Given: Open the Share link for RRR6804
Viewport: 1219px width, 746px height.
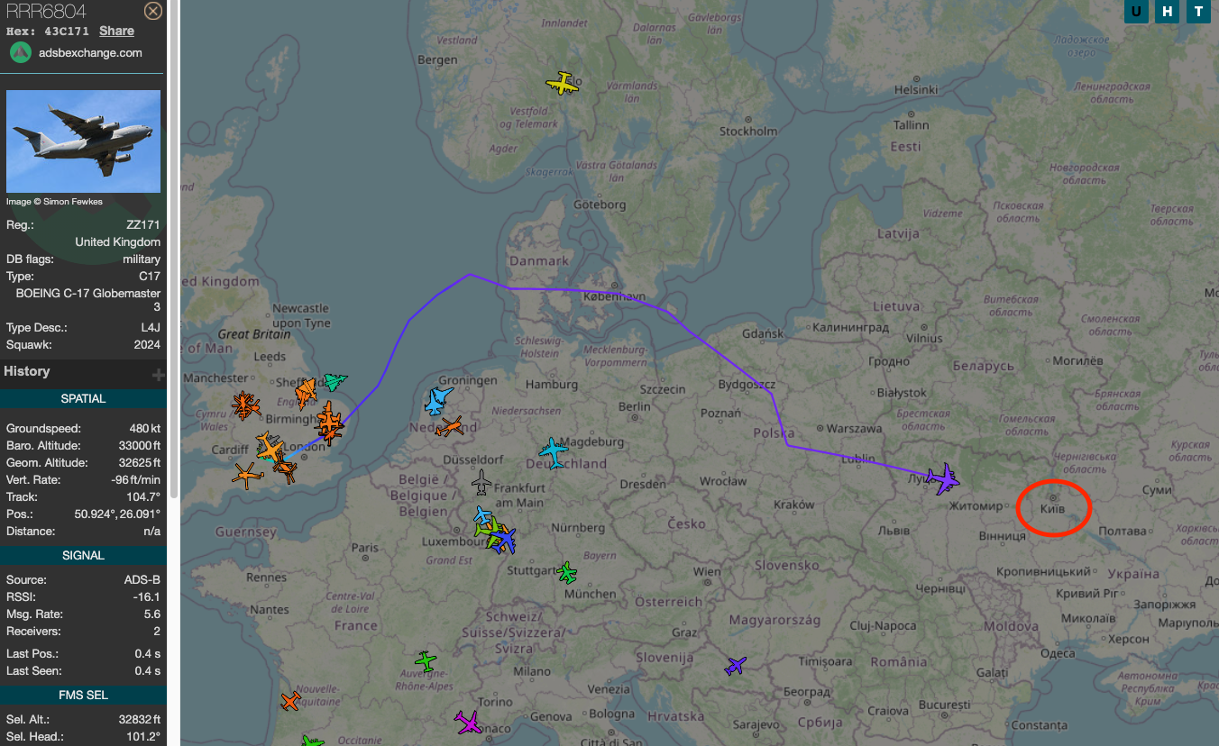Looking at the screenshot, I should click(x=116, y=30).
